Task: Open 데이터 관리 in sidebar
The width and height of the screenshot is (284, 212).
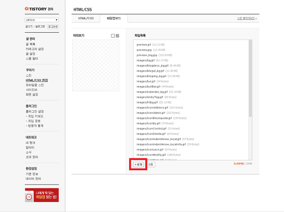Action: tap(33, 179)
